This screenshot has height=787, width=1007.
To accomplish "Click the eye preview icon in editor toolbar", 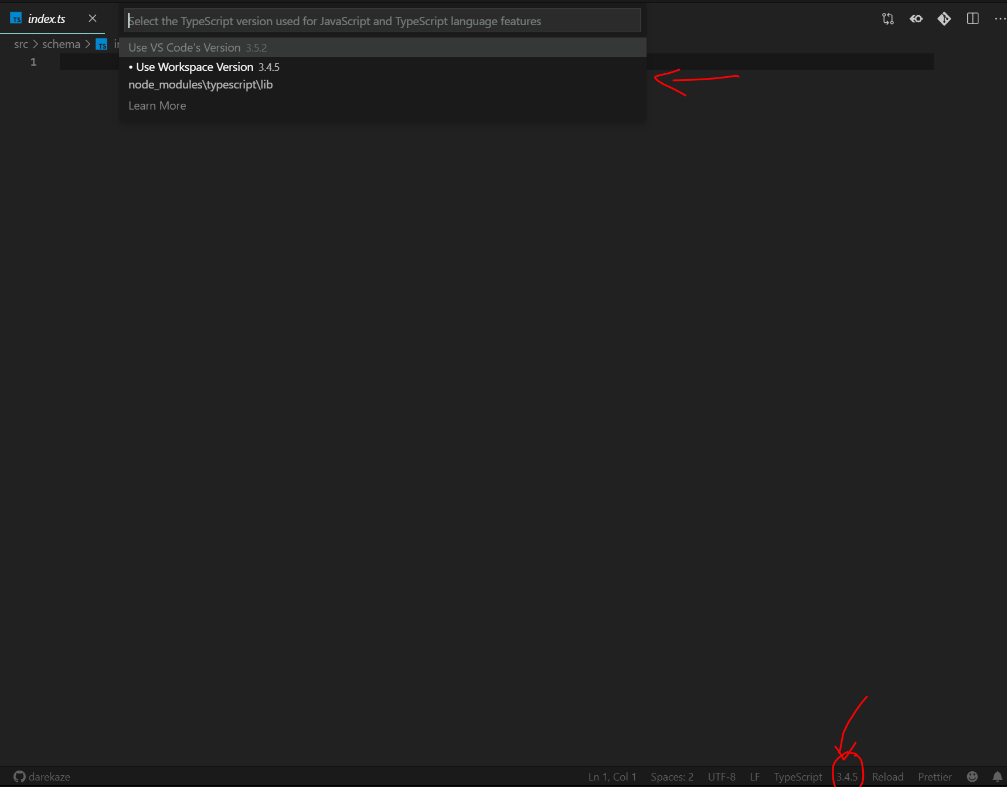I will [x=916, y=19].
